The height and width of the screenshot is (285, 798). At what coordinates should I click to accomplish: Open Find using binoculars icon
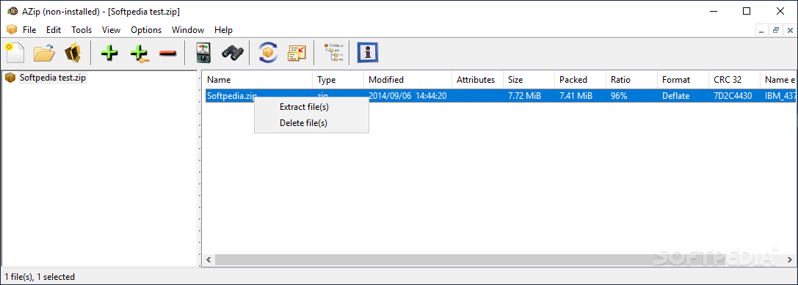(233, 53)
